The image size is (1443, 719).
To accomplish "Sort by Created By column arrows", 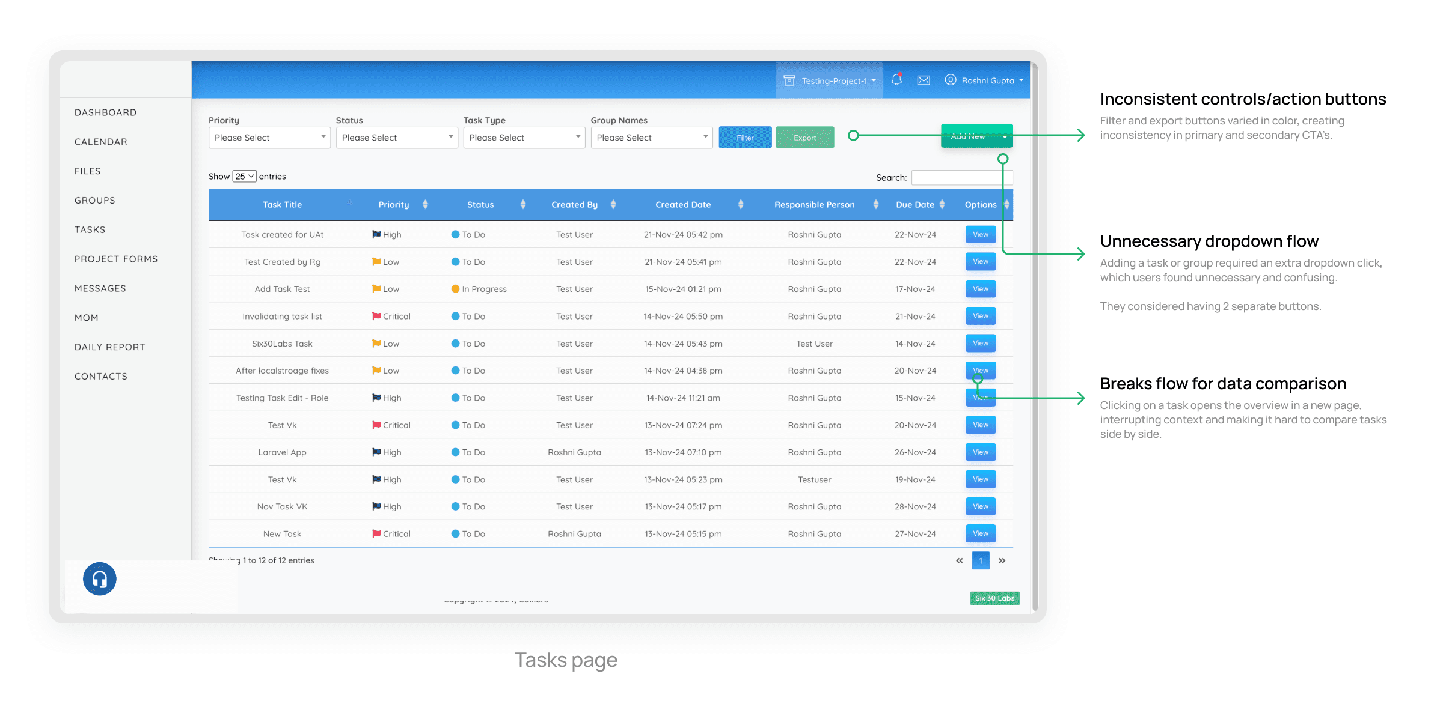I will point(613,205).
